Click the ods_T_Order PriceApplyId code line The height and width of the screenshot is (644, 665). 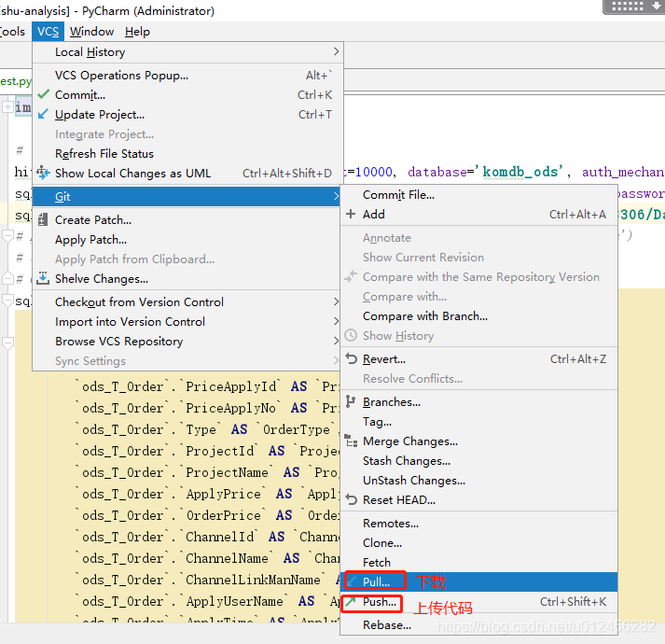pos(208,386)
